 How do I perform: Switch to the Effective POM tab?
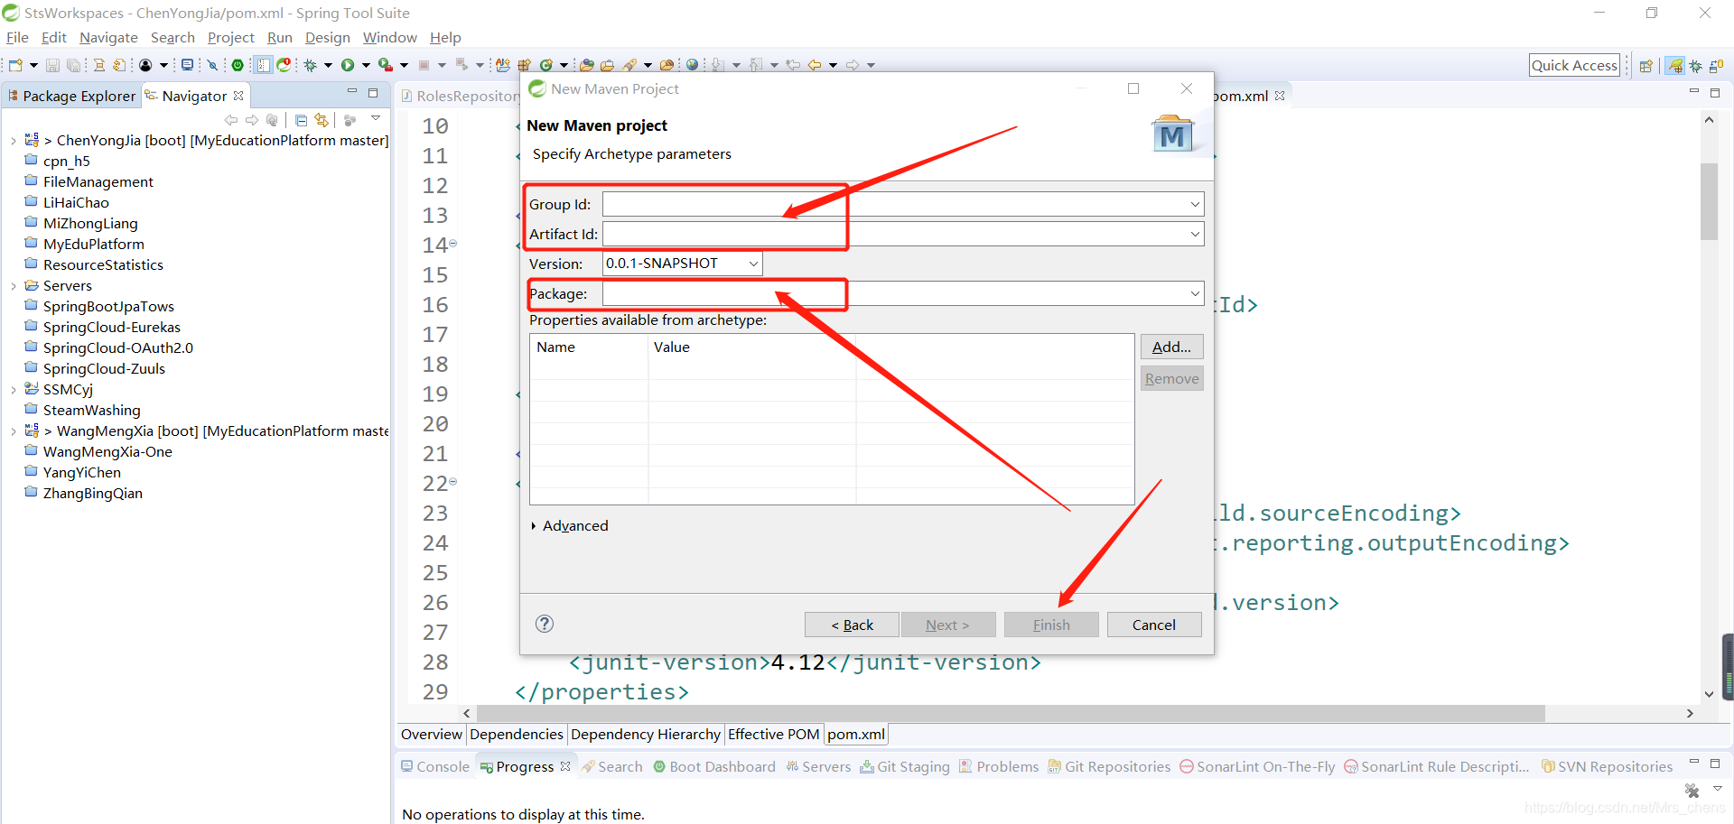point(773,734)
